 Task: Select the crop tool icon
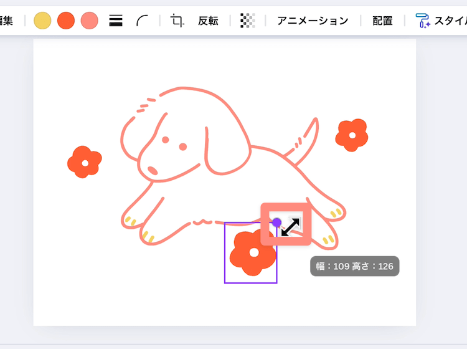[177, 21]
